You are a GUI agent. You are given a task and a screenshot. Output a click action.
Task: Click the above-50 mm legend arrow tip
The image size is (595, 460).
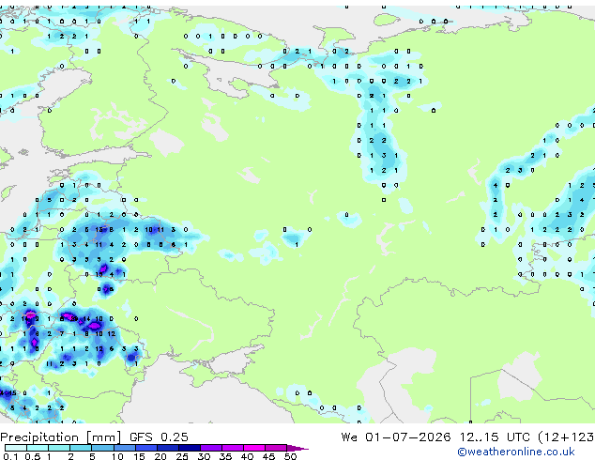(x=297, y=448)
